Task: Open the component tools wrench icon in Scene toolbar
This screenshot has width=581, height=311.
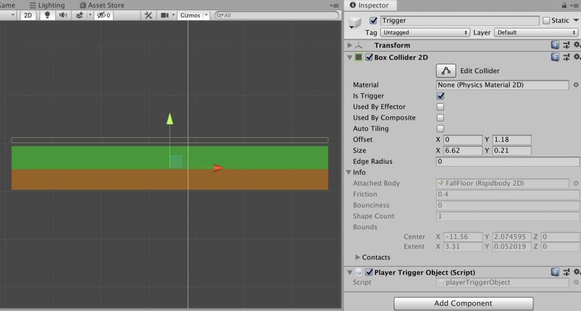Action: tap(148, 15)
